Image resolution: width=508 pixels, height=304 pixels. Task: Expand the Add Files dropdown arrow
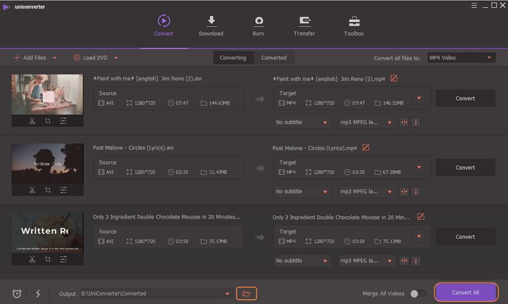pyautogui.click(x=55, y=58)
